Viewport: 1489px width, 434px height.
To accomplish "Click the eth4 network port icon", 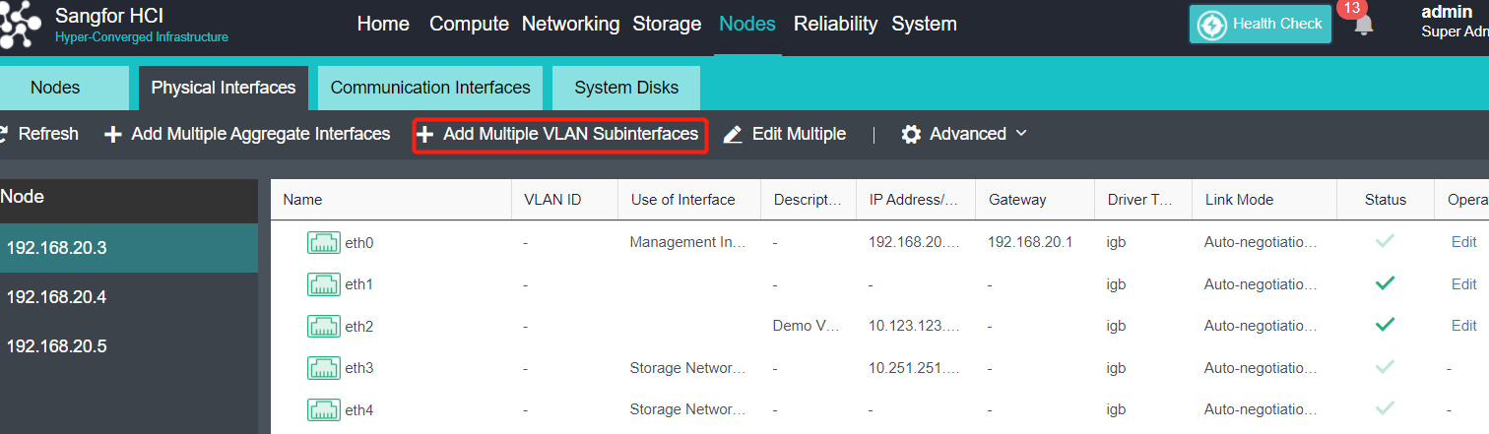I will (324, 409).
